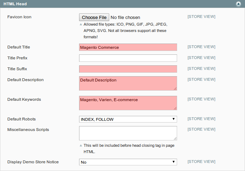Click the Default Title label
Viewport: 245px width, 171px height.
pos(19,47)
